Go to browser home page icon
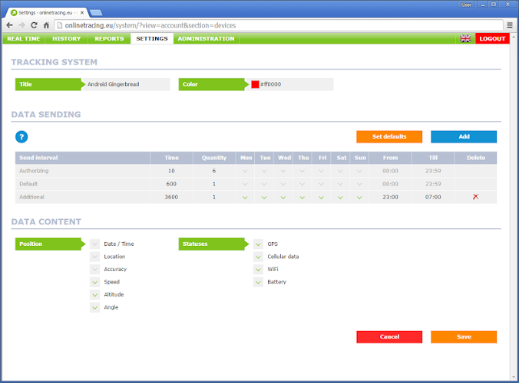The image size is (519, 383). coord(48,25)
